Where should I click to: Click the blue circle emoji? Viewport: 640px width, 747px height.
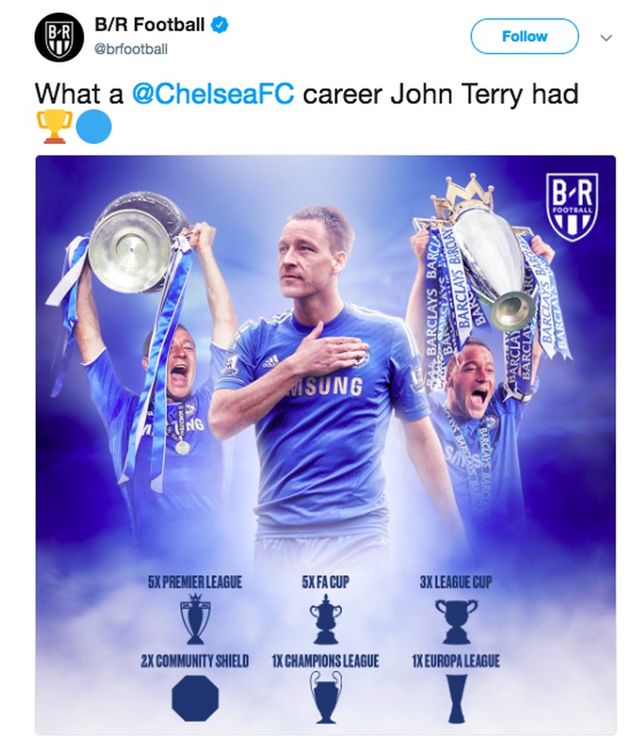[93, 127]
